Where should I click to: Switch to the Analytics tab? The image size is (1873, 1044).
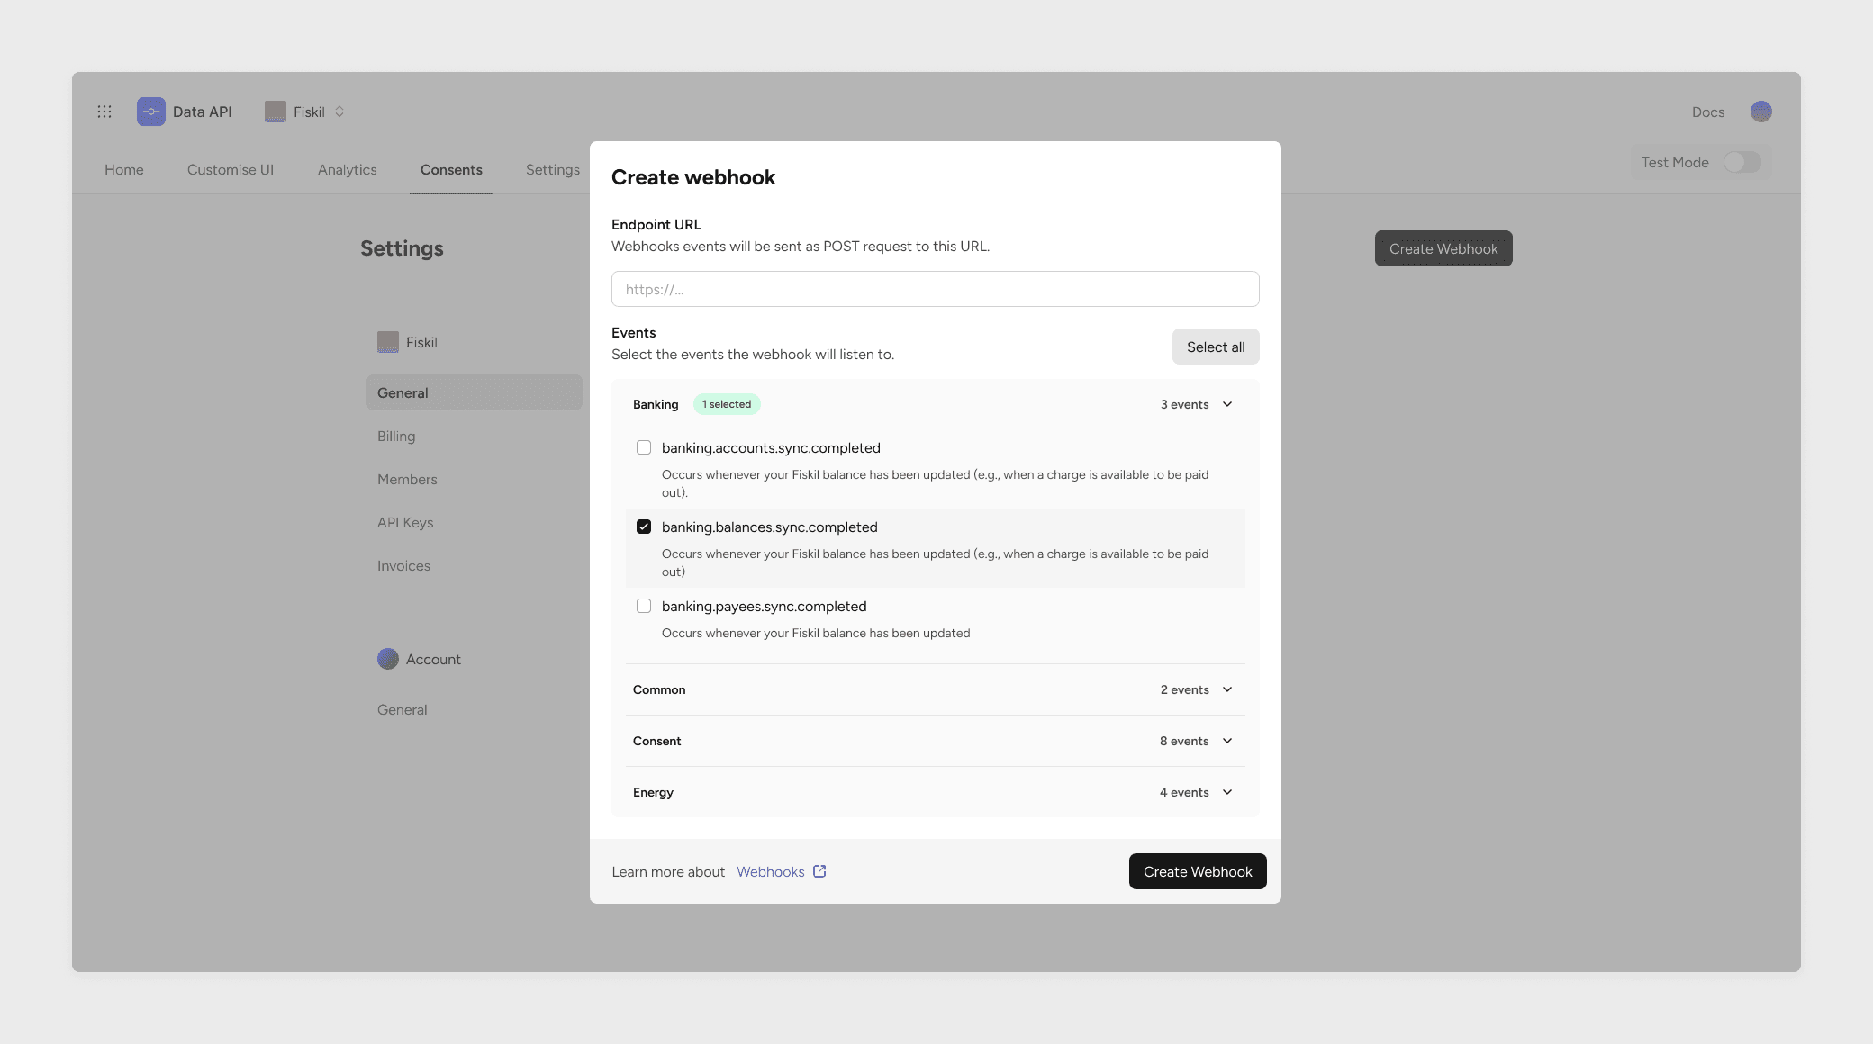click(347, 169)
